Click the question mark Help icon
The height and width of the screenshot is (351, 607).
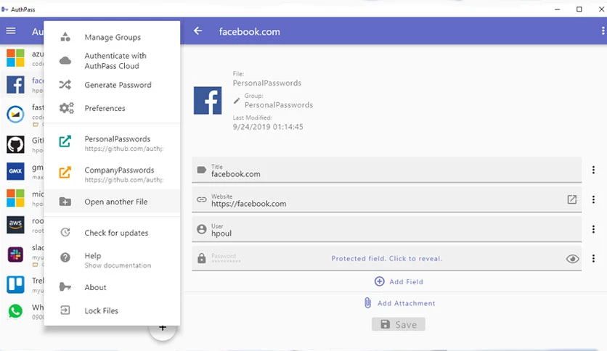point(65,257)
